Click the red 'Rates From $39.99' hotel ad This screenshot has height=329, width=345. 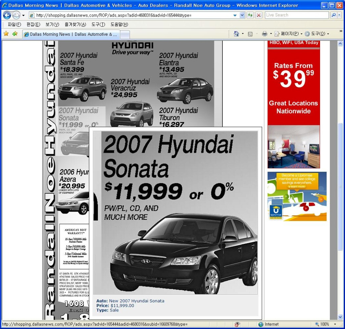(293, 104)
